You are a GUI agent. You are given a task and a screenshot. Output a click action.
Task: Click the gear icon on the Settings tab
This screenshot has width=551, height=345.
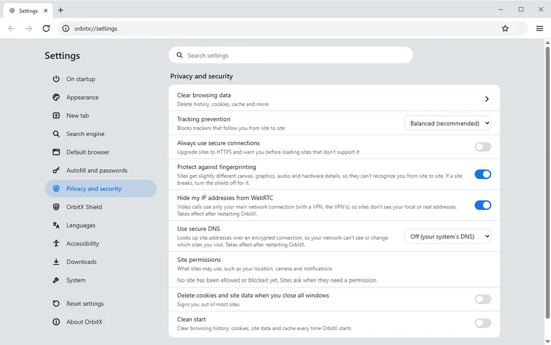(x=12, y=10)
